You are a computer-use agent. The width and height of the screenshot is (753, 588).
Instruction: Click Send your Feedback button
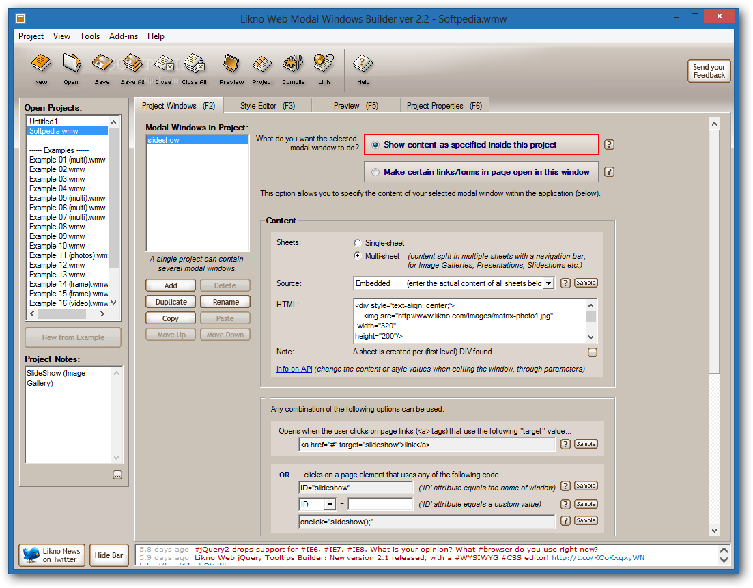709,71
